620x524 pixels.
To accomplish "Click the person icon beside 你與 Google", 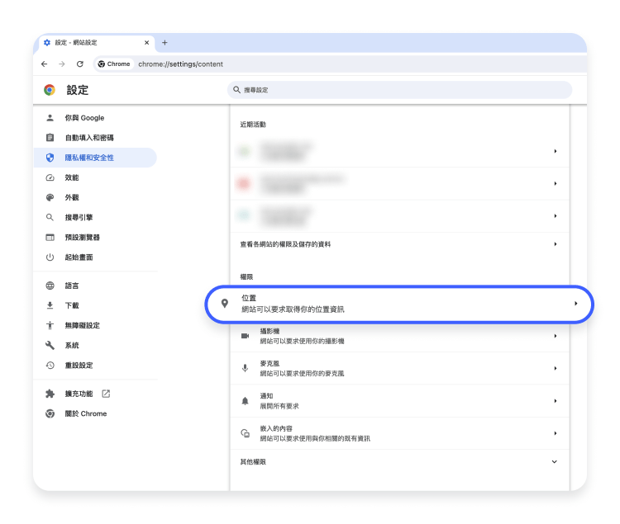I will 50,118.
